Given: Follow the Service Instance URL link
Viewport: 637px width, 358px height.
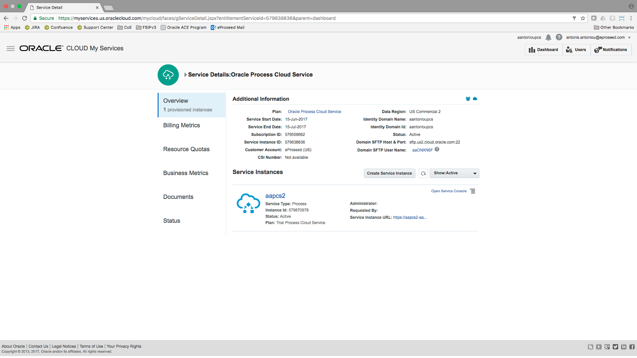Looking at the screenshot, I should click(410, 218).
